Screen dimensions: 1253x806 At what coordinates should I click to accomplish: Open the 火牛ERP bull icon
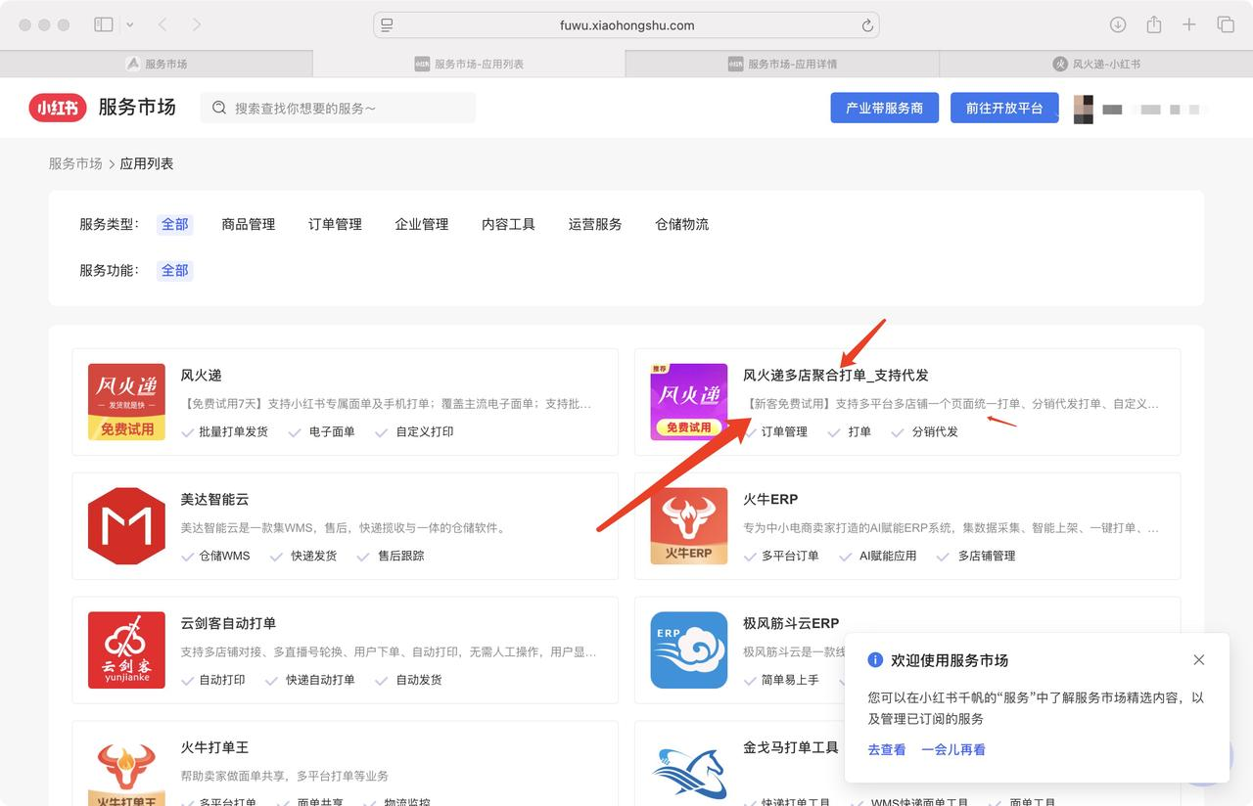coord(689,526)
